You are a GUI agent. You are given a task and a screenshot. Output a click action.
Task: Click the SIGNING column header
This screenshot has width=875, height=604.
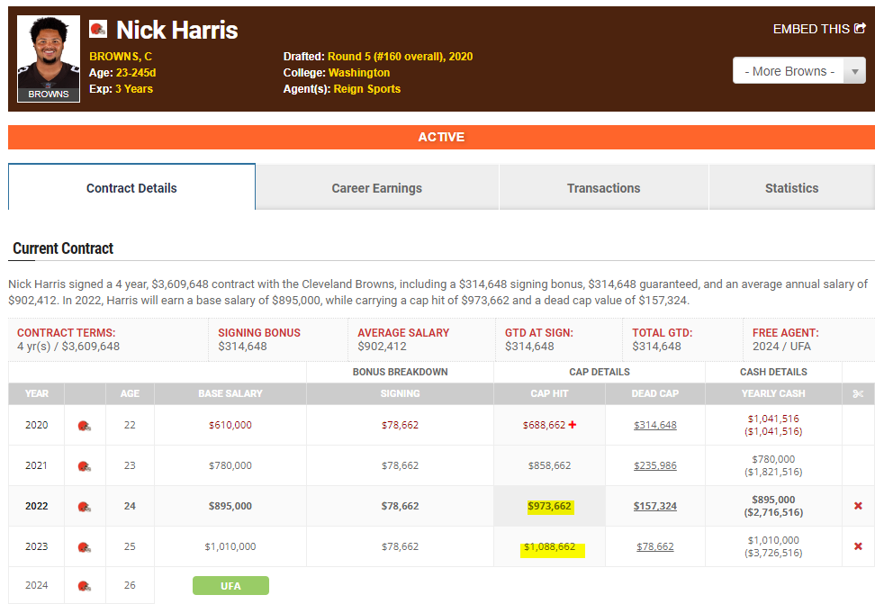point(400,393)
